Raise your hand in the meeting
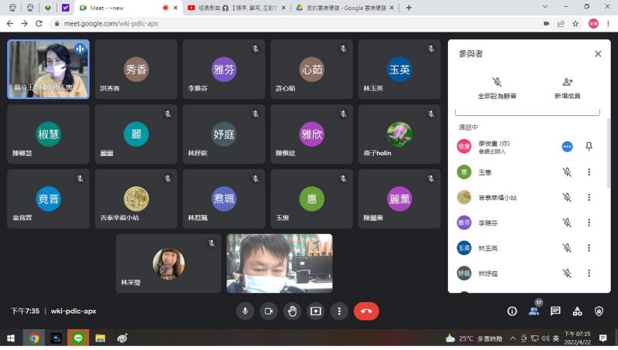Viewport: 618px width, 350px height. pyautogui.click(x=292, y=311)
